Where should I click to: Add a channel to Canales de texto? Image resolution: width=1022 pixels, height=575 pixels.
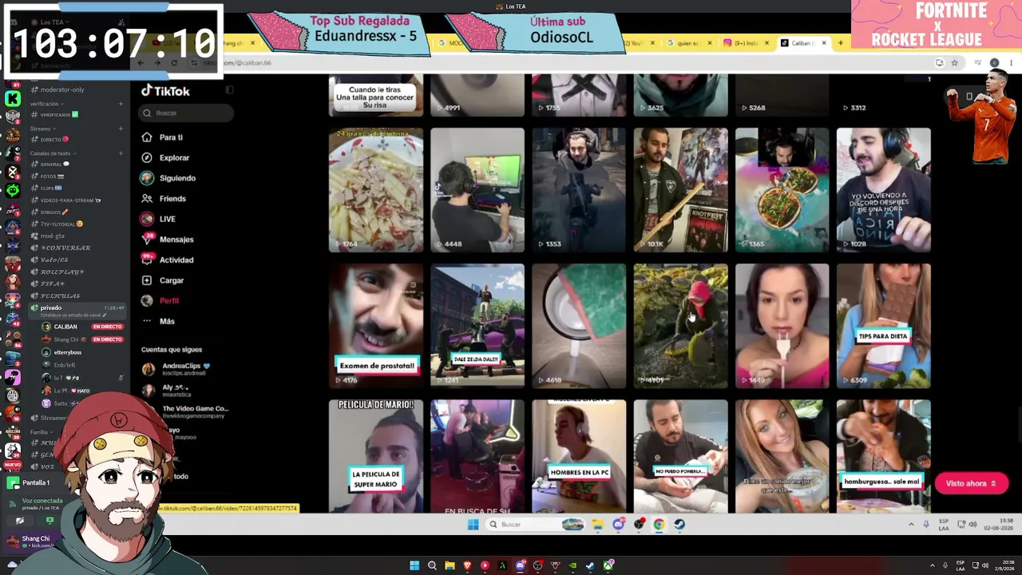[121, 153]
